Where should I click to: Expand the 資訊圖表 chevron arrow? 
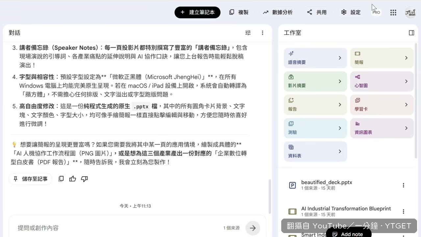coord(406,128)
